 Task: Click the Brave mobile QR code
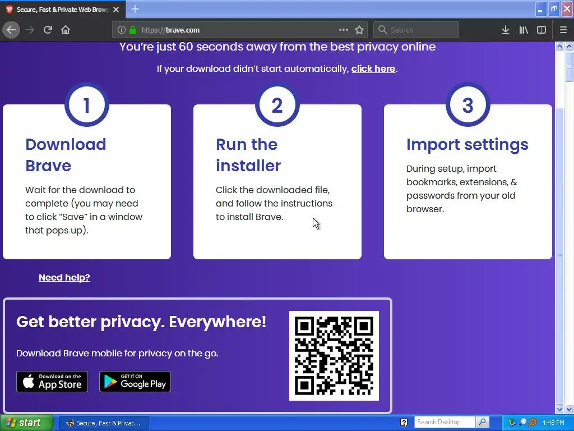click(x=334, y=356)
